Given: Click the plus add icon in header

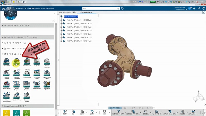Looking at the screenshot, I should tap(194, 9).
